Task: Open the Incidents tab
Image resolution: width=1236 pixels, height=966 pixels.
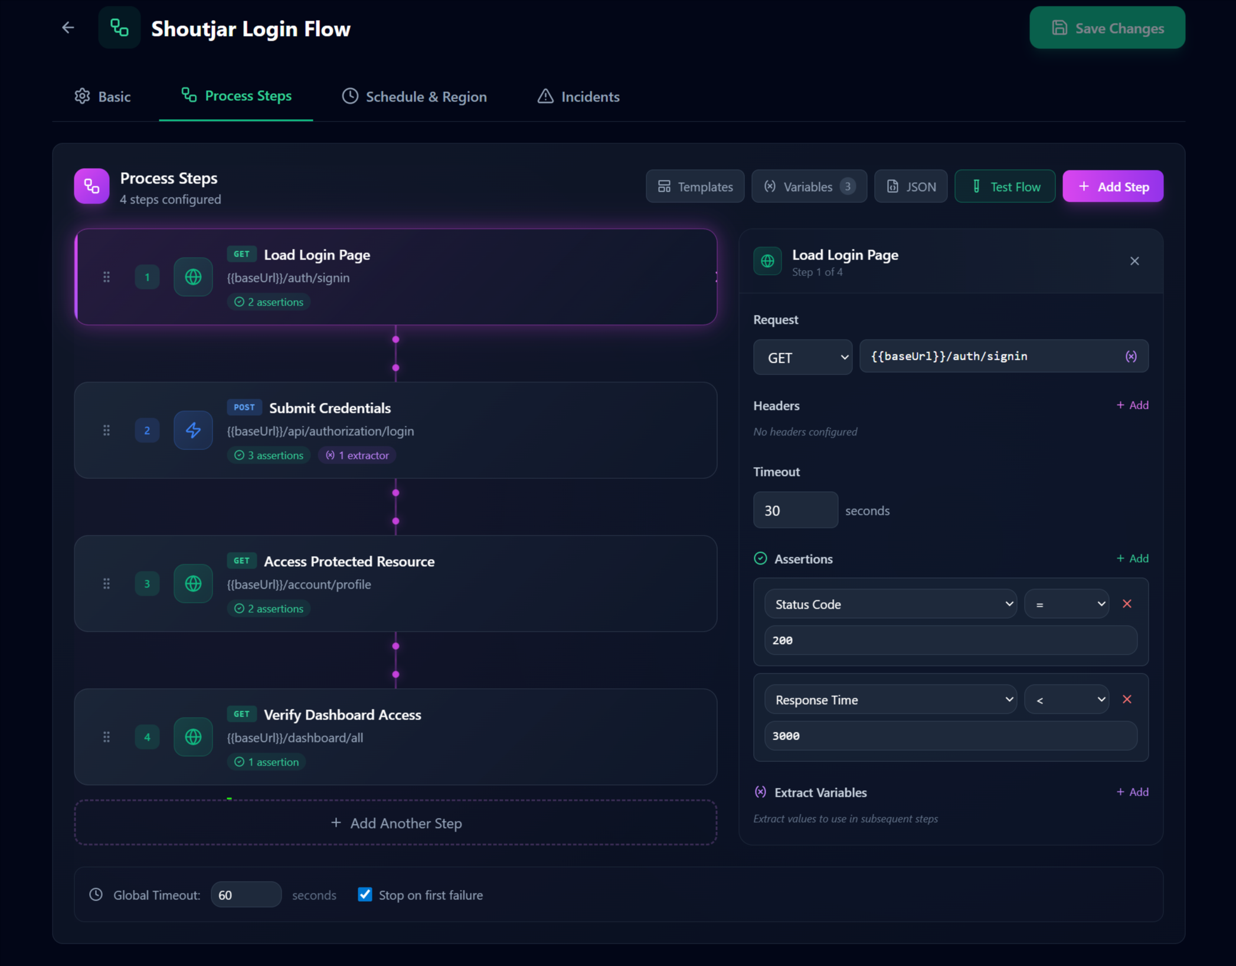Action: 578,97
